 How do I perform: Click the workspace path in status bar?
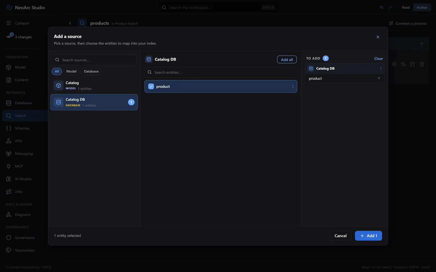(28, 267)
